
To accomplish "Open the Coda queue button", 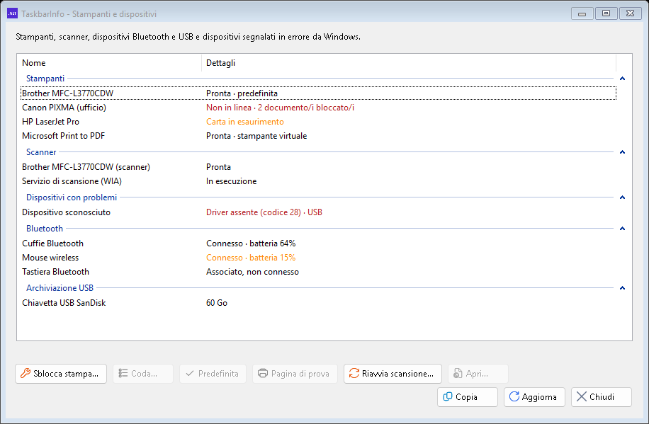I will tap(143, 374).
